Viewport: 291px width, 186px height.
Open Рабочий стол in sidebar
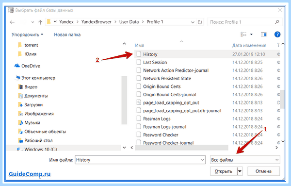(38, 140)
